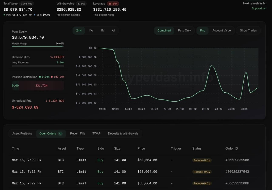Click the blue Spot legend dot
This screenshot has width=272, height=190.
point(35,15)
